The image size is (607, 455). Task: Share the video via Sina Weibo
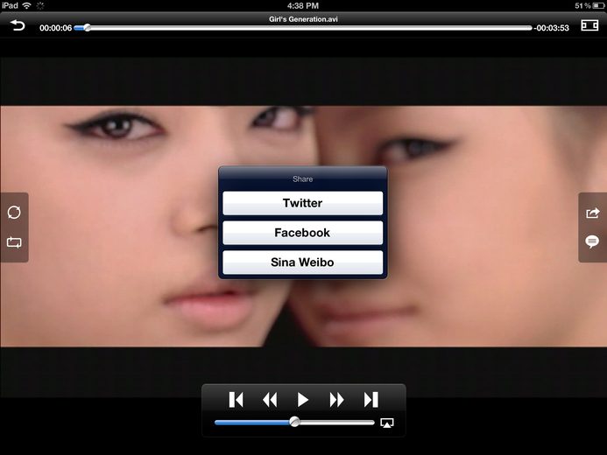click(x=302, y=262)
